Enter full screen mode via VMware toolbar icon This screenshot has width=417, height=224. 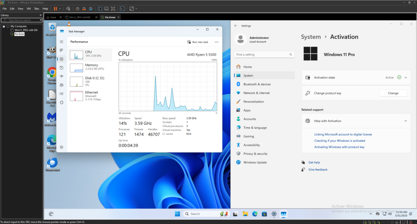(113, 9)
